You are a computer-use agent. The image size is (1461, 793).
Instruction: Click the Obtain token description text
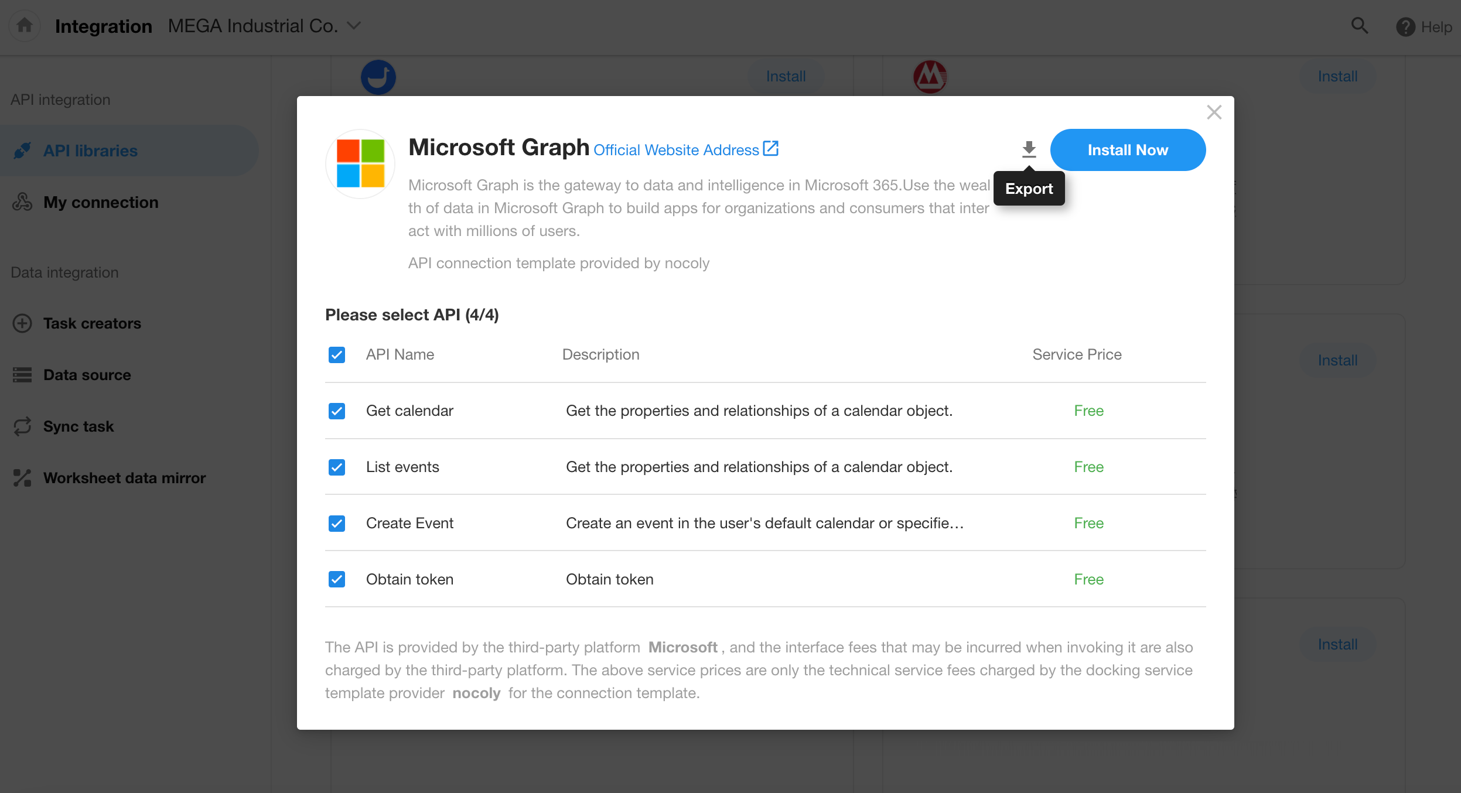coord(609,579)
